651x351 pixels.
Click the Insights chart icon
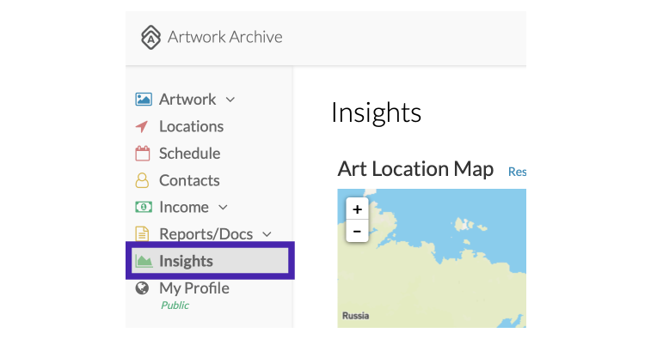[144, 261]
